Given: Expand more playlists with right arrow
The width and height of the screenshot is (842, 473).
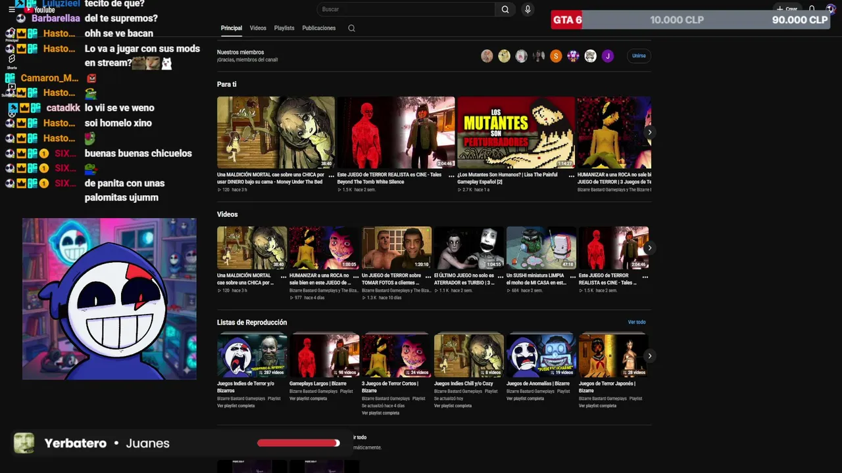Looking at the screenshot, I should tap(649, 355).
